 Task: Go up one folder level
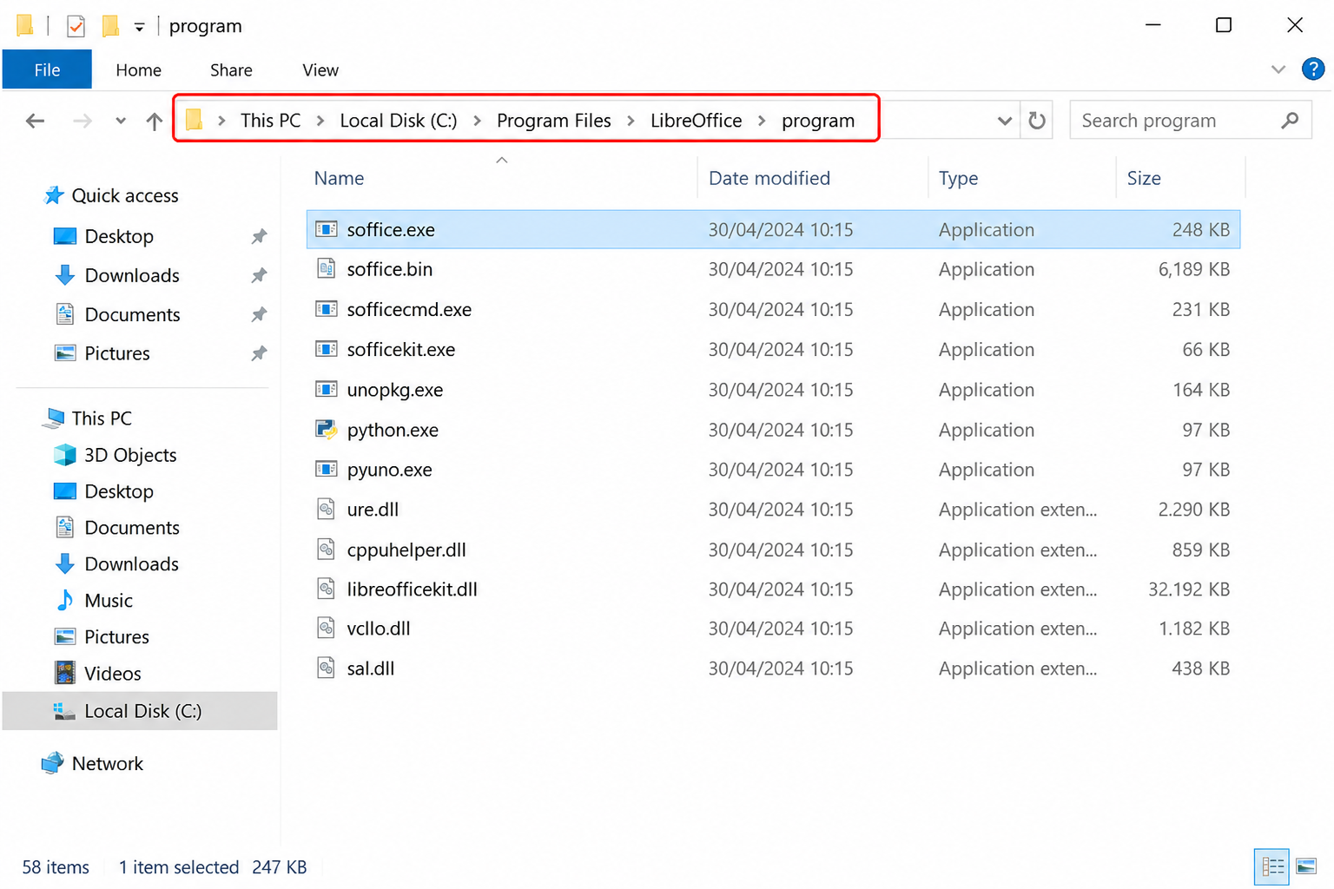[x=154, y=121]
